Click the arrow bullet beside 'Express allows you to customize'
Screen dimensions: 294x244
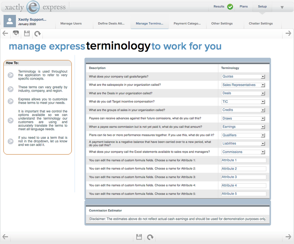point(11,101)
